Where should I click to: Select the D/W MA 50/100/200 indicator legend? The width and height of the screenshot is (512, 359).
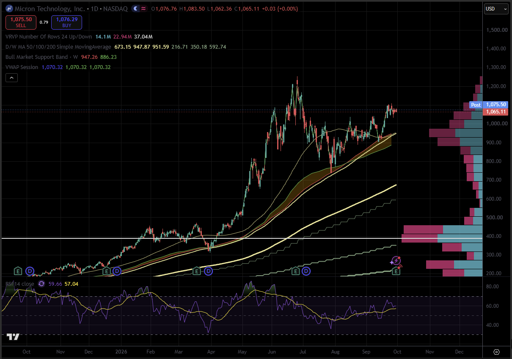pos(58,47)
